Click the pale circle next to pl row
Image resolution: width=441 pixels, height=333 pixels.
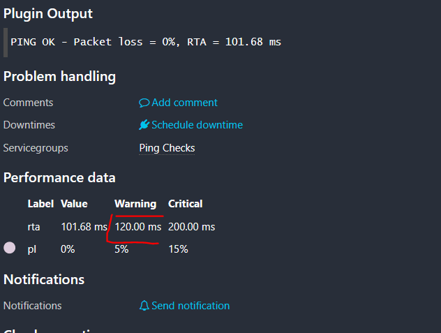click(10, 247)
